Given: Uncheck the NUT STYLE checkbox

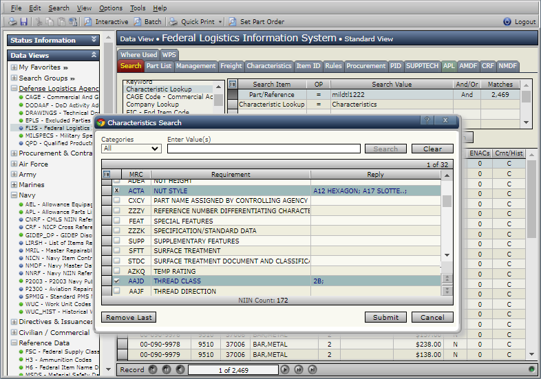Looking at the screenshot, I should point(116,191).
